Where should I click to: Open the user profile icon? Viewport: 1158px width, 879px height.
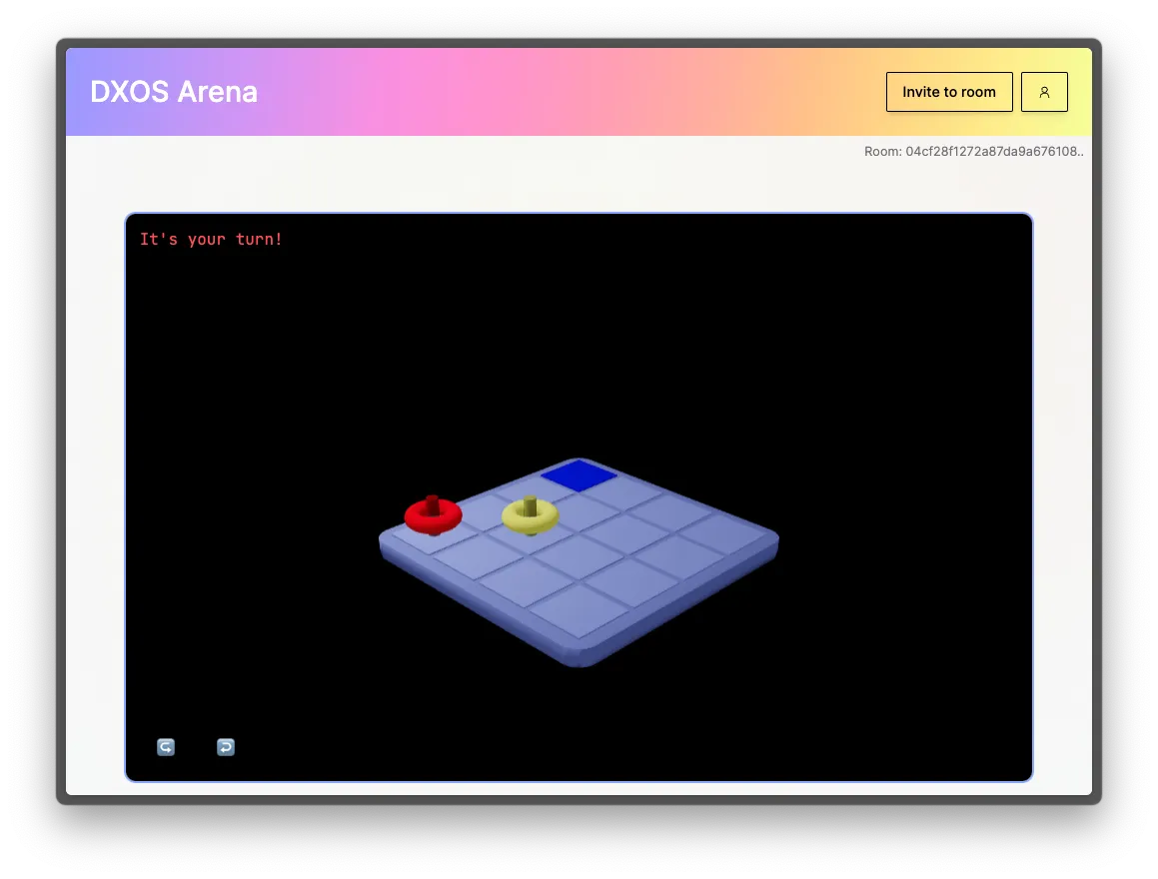click(x=1043, y=91)
